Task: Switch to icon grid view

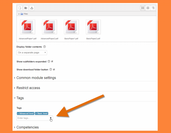Action: [143, 8]
